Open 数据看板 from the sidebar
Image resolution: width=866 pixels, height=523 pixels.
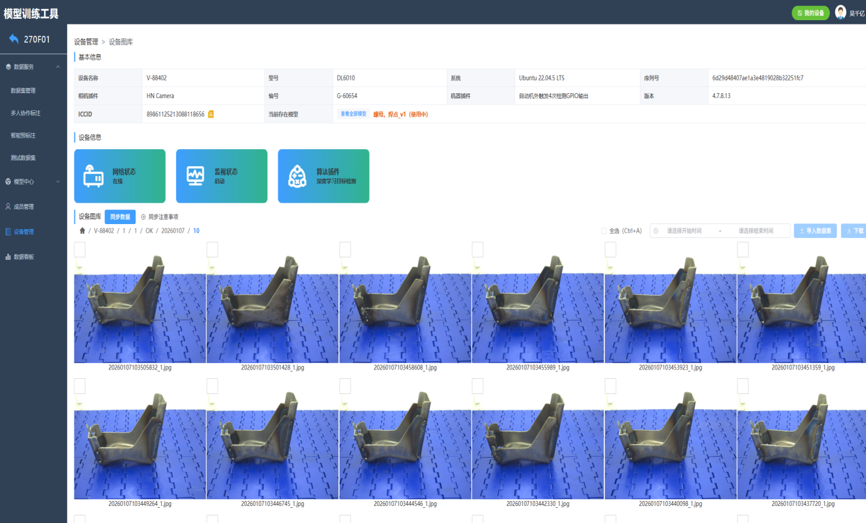point(23,257)
